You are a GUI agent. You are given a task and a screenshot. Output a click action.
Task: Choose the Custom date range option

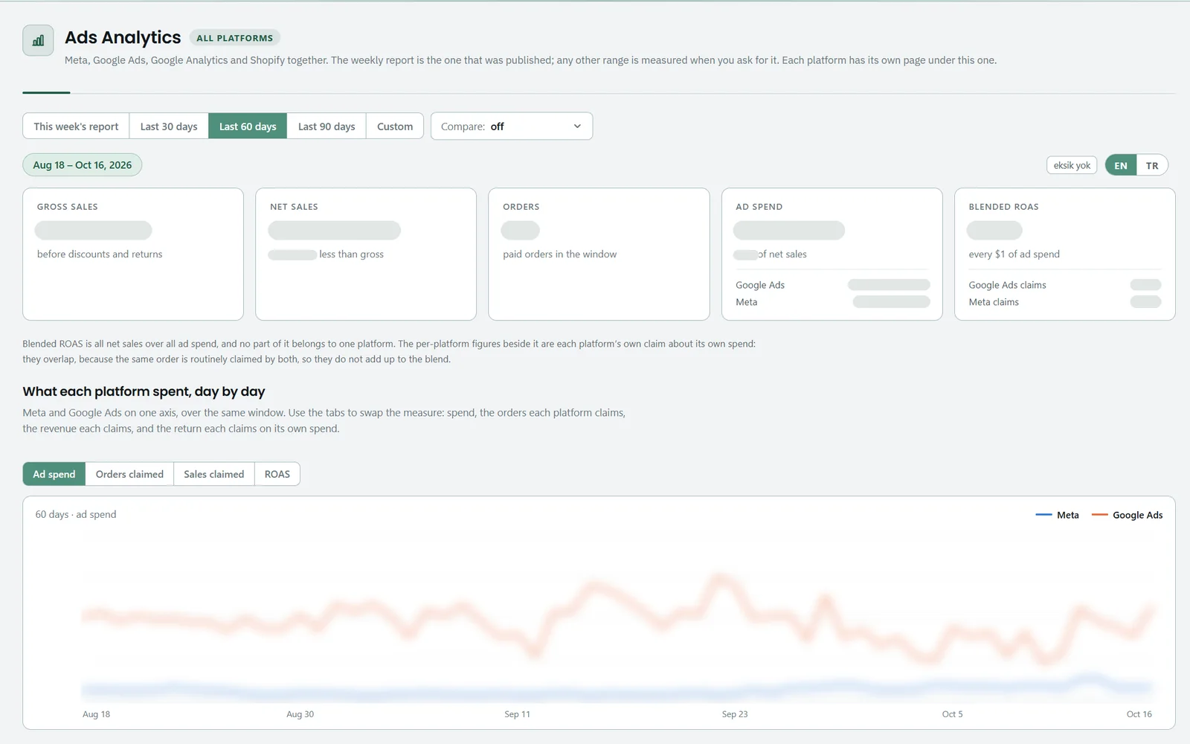click(395, 126)
